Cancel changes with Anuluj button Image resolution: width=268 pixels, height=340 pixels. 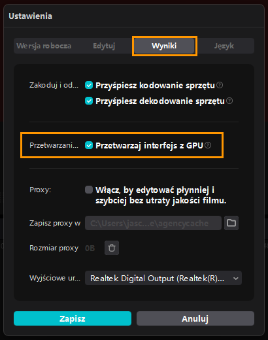[x=195, y=318]
